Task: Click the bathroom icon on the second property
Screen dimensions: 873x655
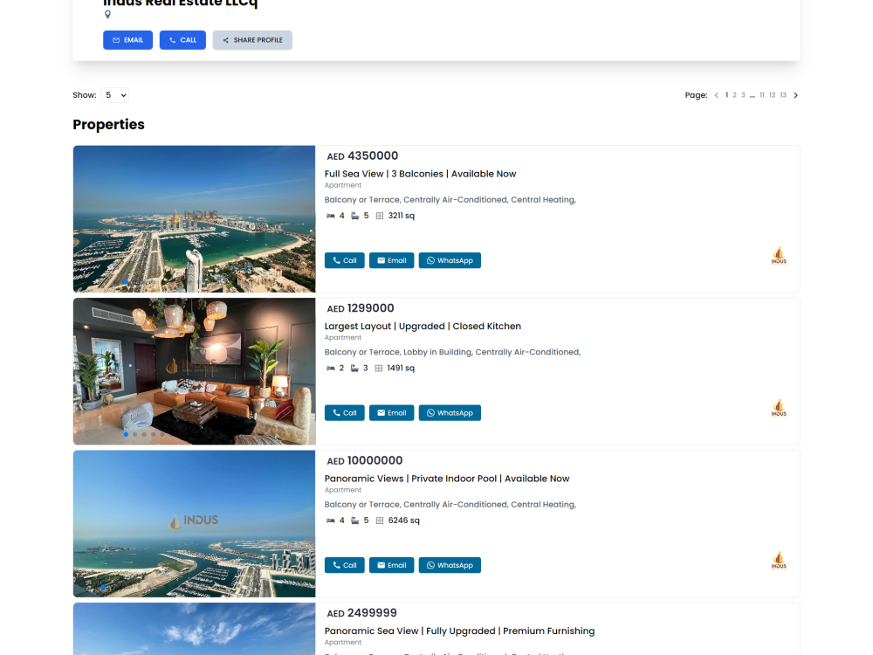Action: pos(354,367)
